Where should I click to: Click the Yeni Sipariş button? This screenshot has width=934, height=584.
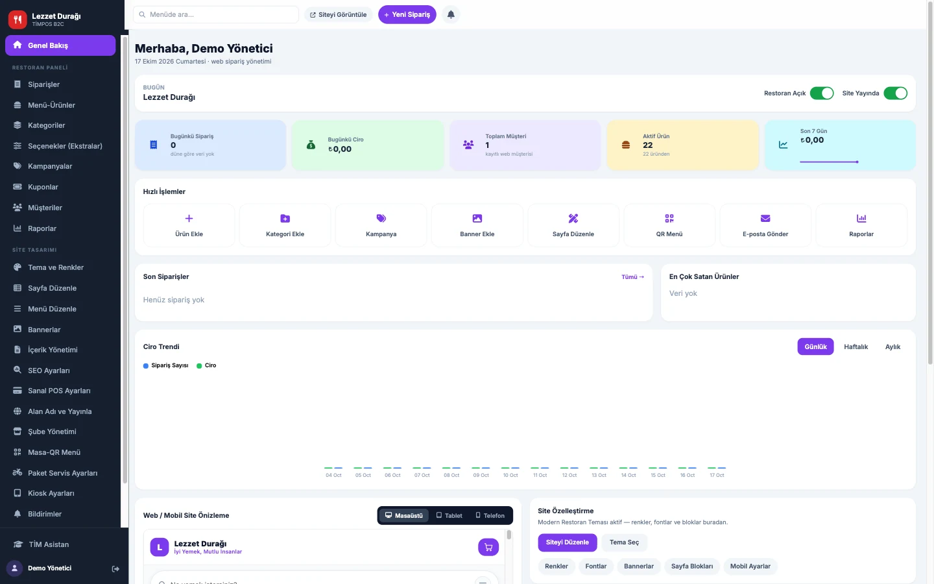pyautogui.click(x=407, y=14)
